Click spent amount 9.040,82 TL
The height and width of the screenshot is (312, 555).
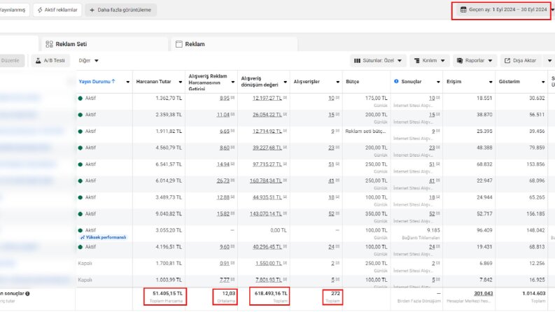(169, 213)
